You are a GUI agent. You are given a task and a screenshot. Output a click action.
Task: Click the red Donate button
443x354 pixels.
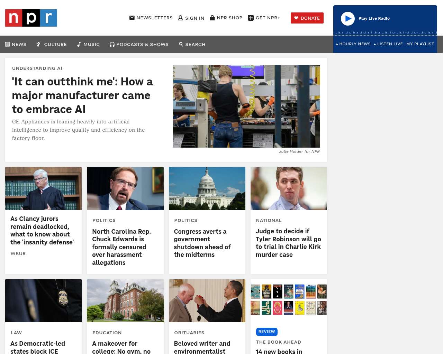307,18
